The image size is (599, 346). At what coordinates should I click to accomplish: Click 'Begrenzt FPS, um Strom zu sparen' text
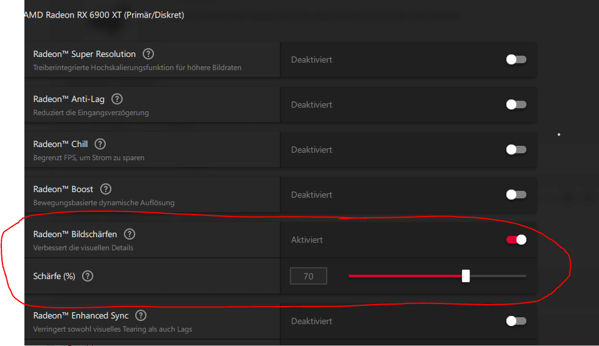(89, 158)
